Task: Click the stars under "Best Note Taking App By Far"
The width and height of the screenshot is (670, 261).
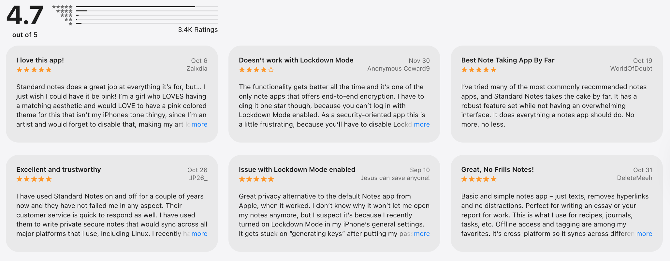Action: [x=479, y=70]
